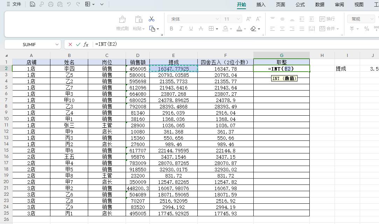379x224 pixels.
Task: Open the font name dropdown (宋体)
Action: point(217,19)
